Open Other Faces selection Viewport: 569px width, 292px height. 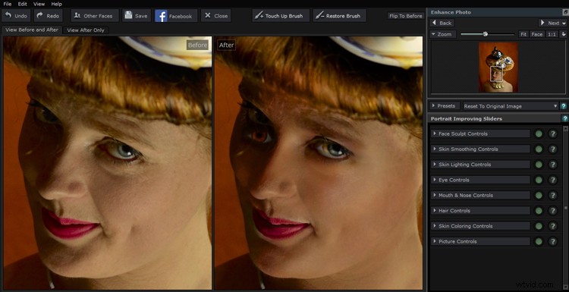pos(94,16)
